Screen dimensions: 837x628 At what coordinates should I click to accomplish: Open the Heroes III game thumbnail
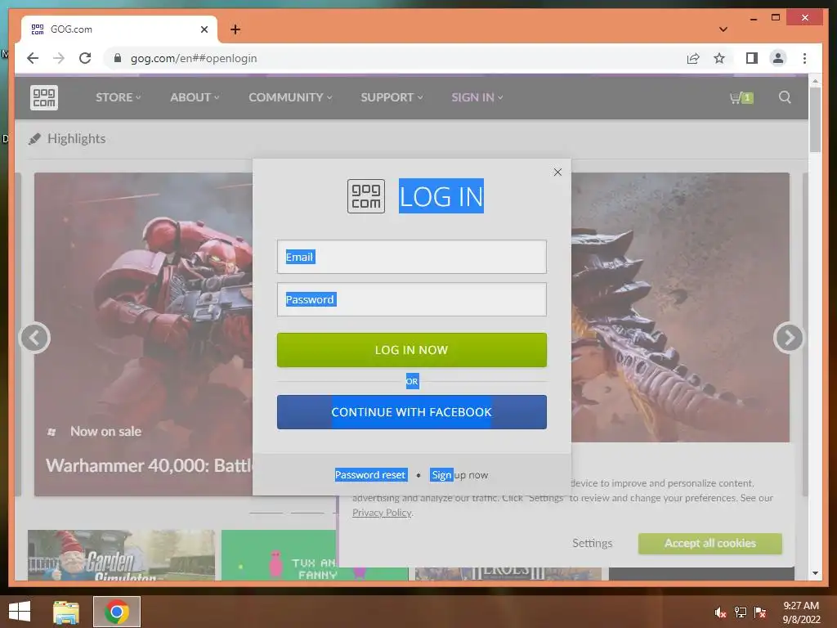(508, 573)
